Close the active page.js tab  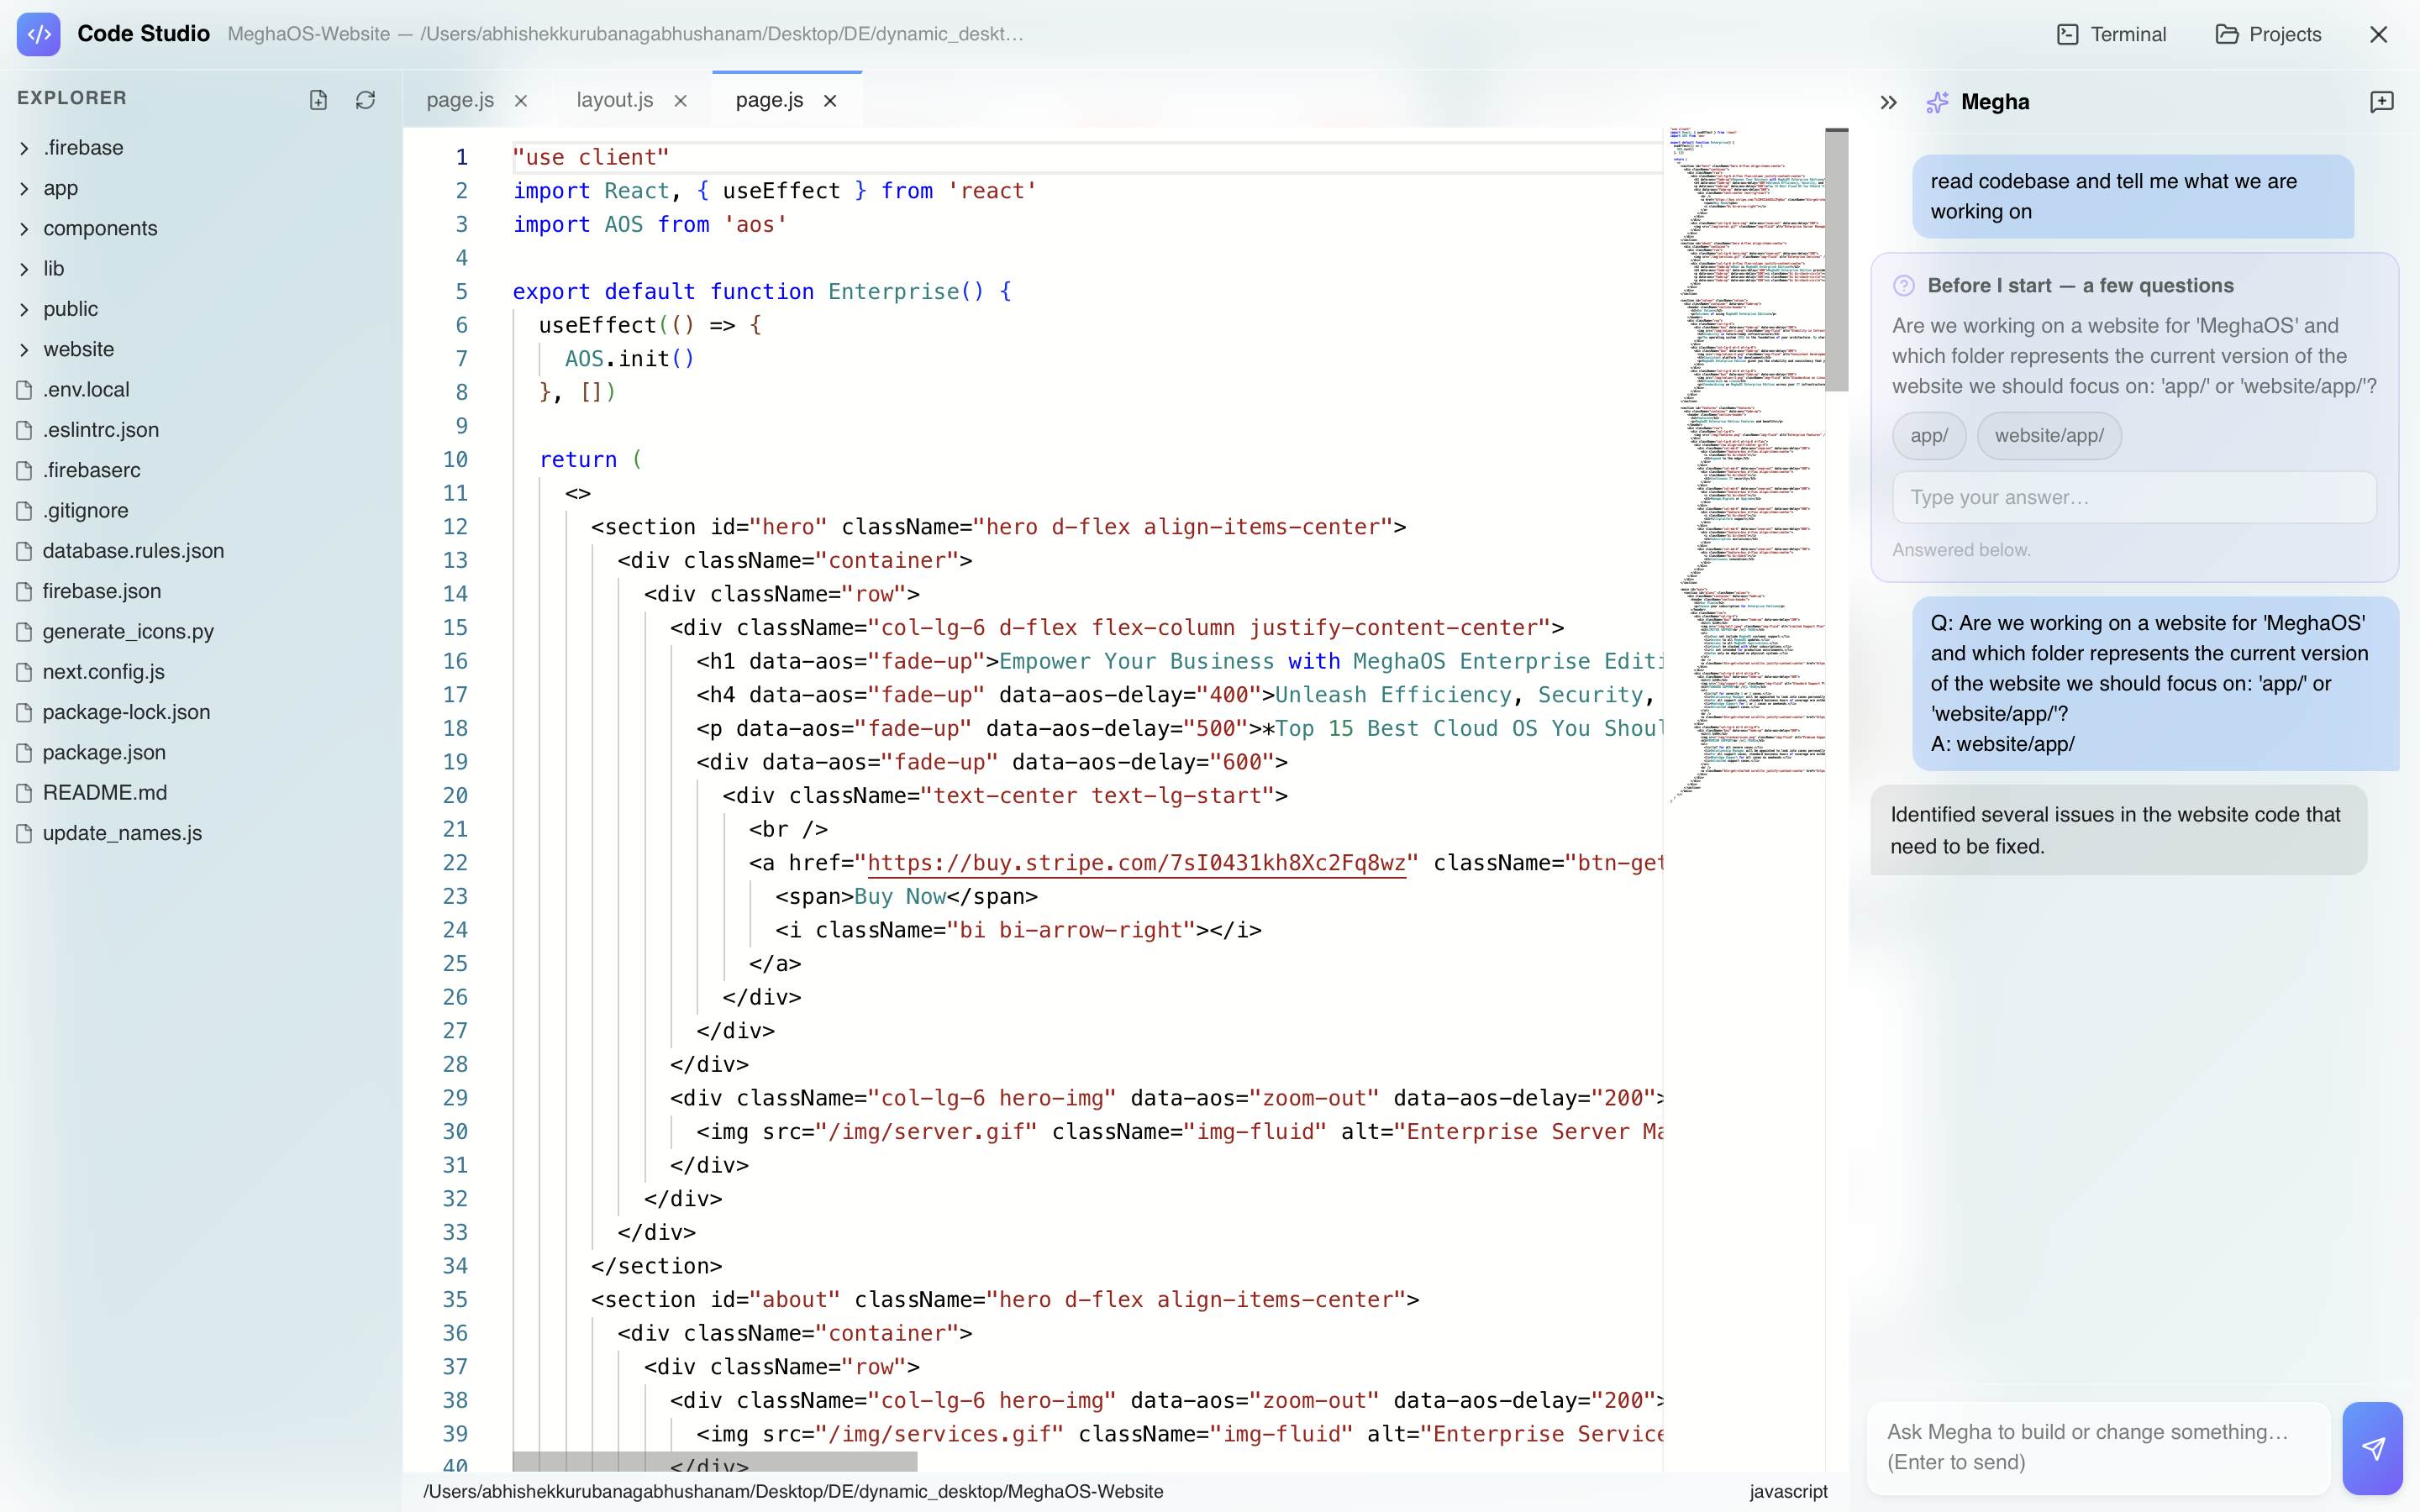830,101
